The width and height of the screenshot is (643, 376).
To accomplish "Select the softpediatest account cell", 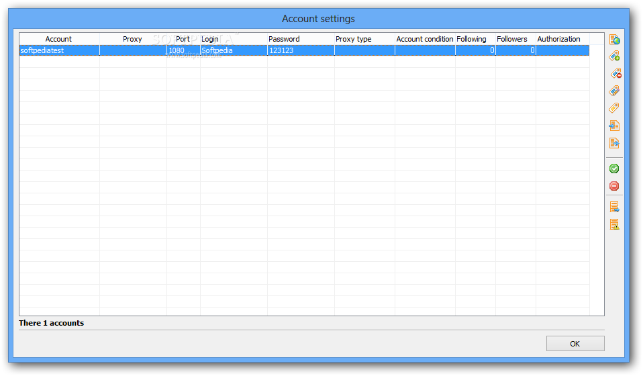I will [59, 50].
